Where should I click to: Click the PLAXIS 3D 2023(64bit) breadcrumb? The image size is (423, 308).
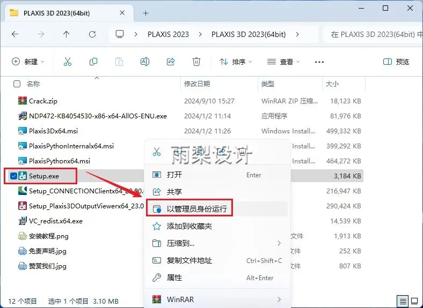(249, 34)
